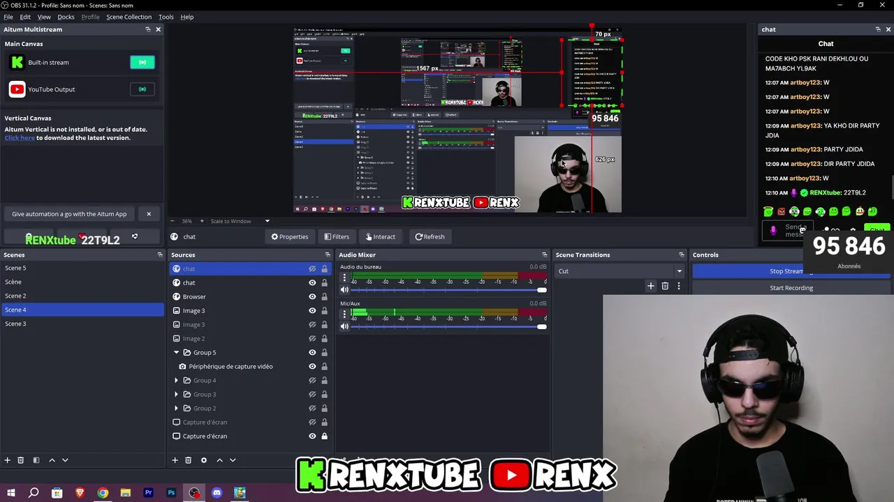Viewport: 894px width, 502px height.
Task: Float the Scene Transitions dock using its header icon
Action: coord(682,254)
